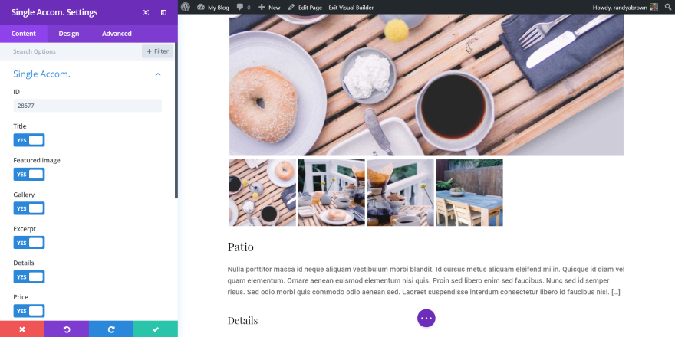Click the admin bar search magnifier
The height and width of the screenshot is (337, 675).
(x=667, y=8)
